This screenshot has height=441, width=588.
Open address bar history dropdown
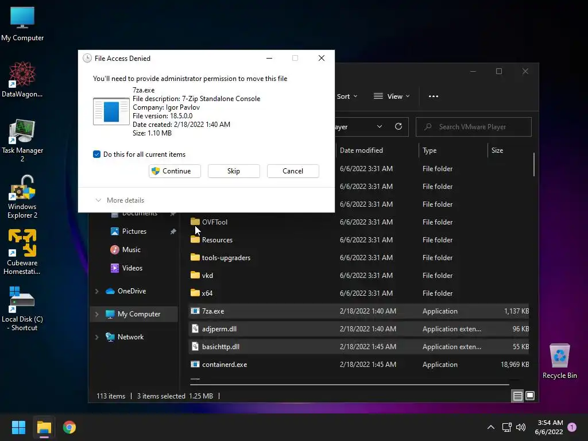[x=380, y=126]
